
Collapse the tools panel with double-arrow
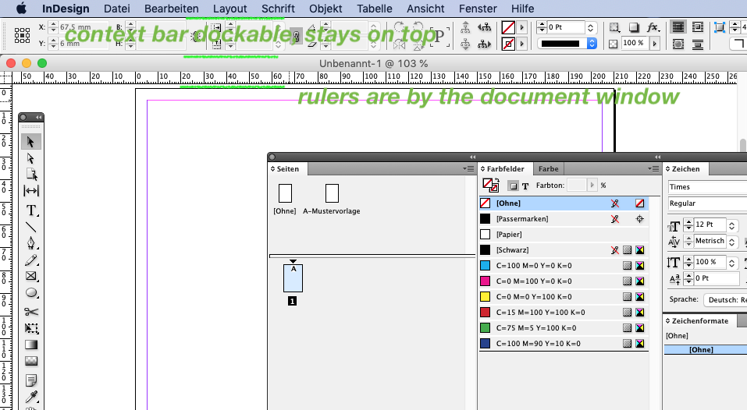coord(38,117)
